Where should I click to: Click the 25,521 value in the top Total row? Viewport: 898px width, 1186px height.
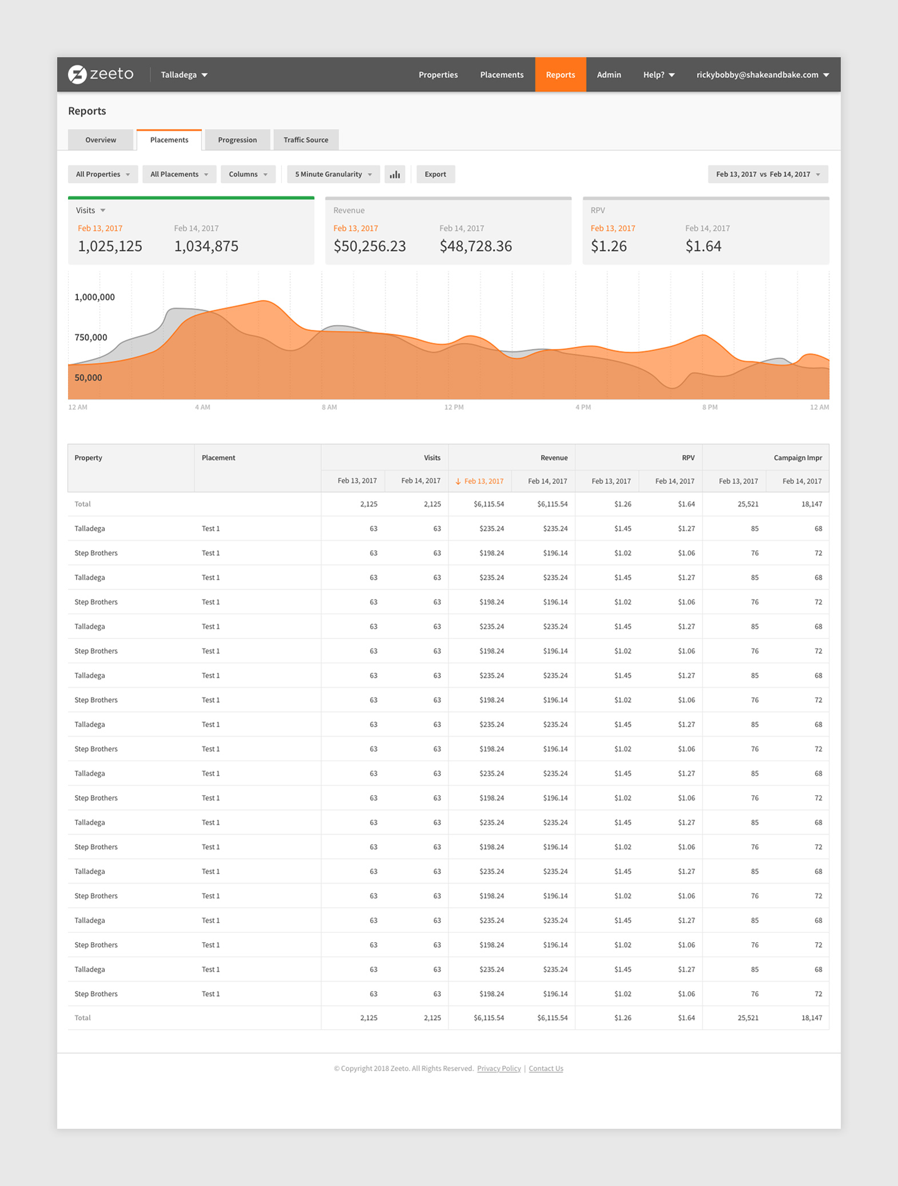(x=748, y=504)
